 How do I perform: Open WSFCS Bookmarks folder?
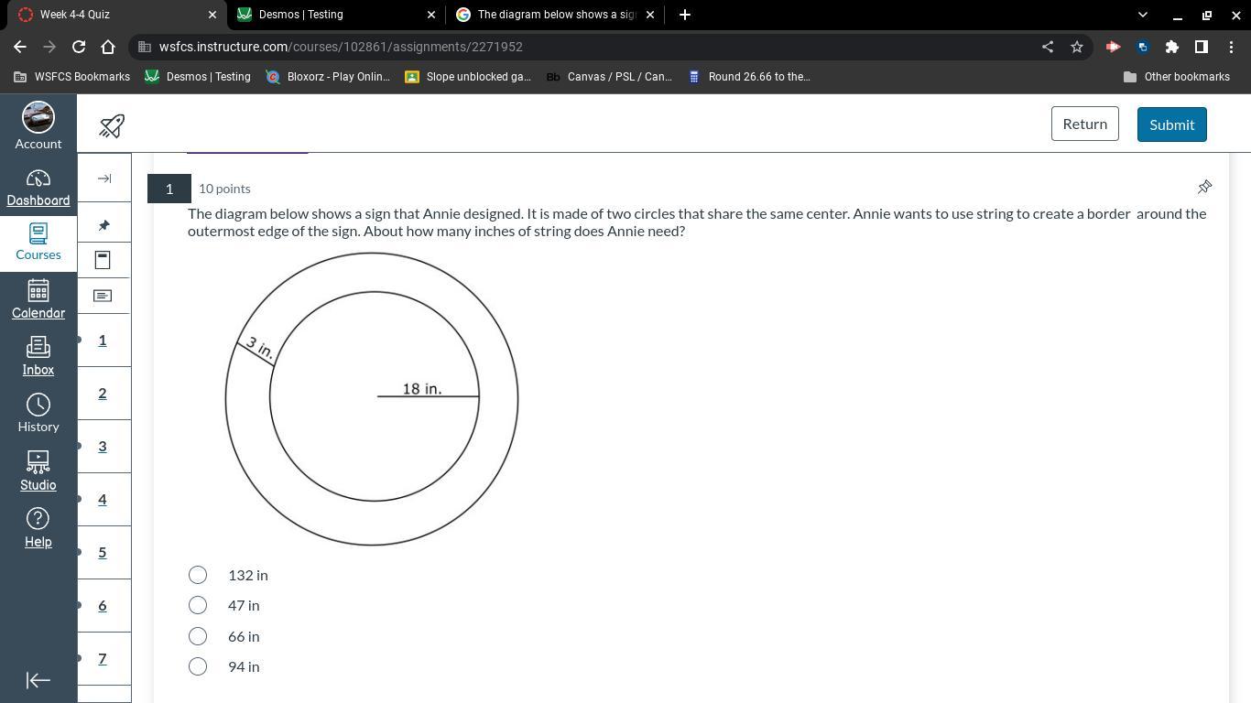click(71, 77)
